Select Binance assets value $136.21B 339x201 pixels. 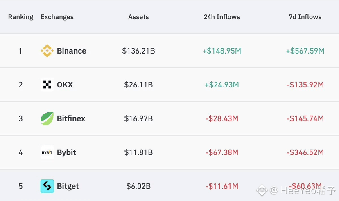(x=138, y=51)
